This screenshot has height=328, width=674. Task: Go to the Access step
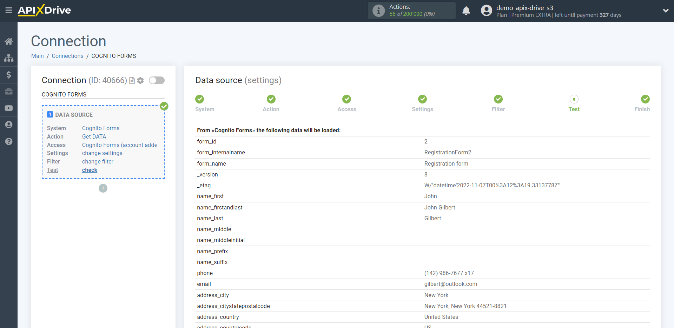347,103
